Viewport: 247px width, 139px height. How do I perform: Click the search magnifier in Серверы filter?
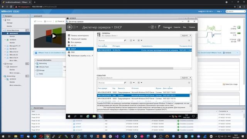coord(125,41)
